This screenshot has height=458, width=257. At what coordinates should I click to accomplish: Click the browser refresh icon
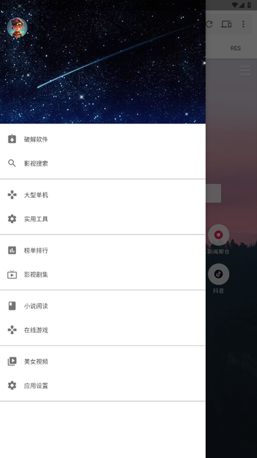[x=209, y=24]
